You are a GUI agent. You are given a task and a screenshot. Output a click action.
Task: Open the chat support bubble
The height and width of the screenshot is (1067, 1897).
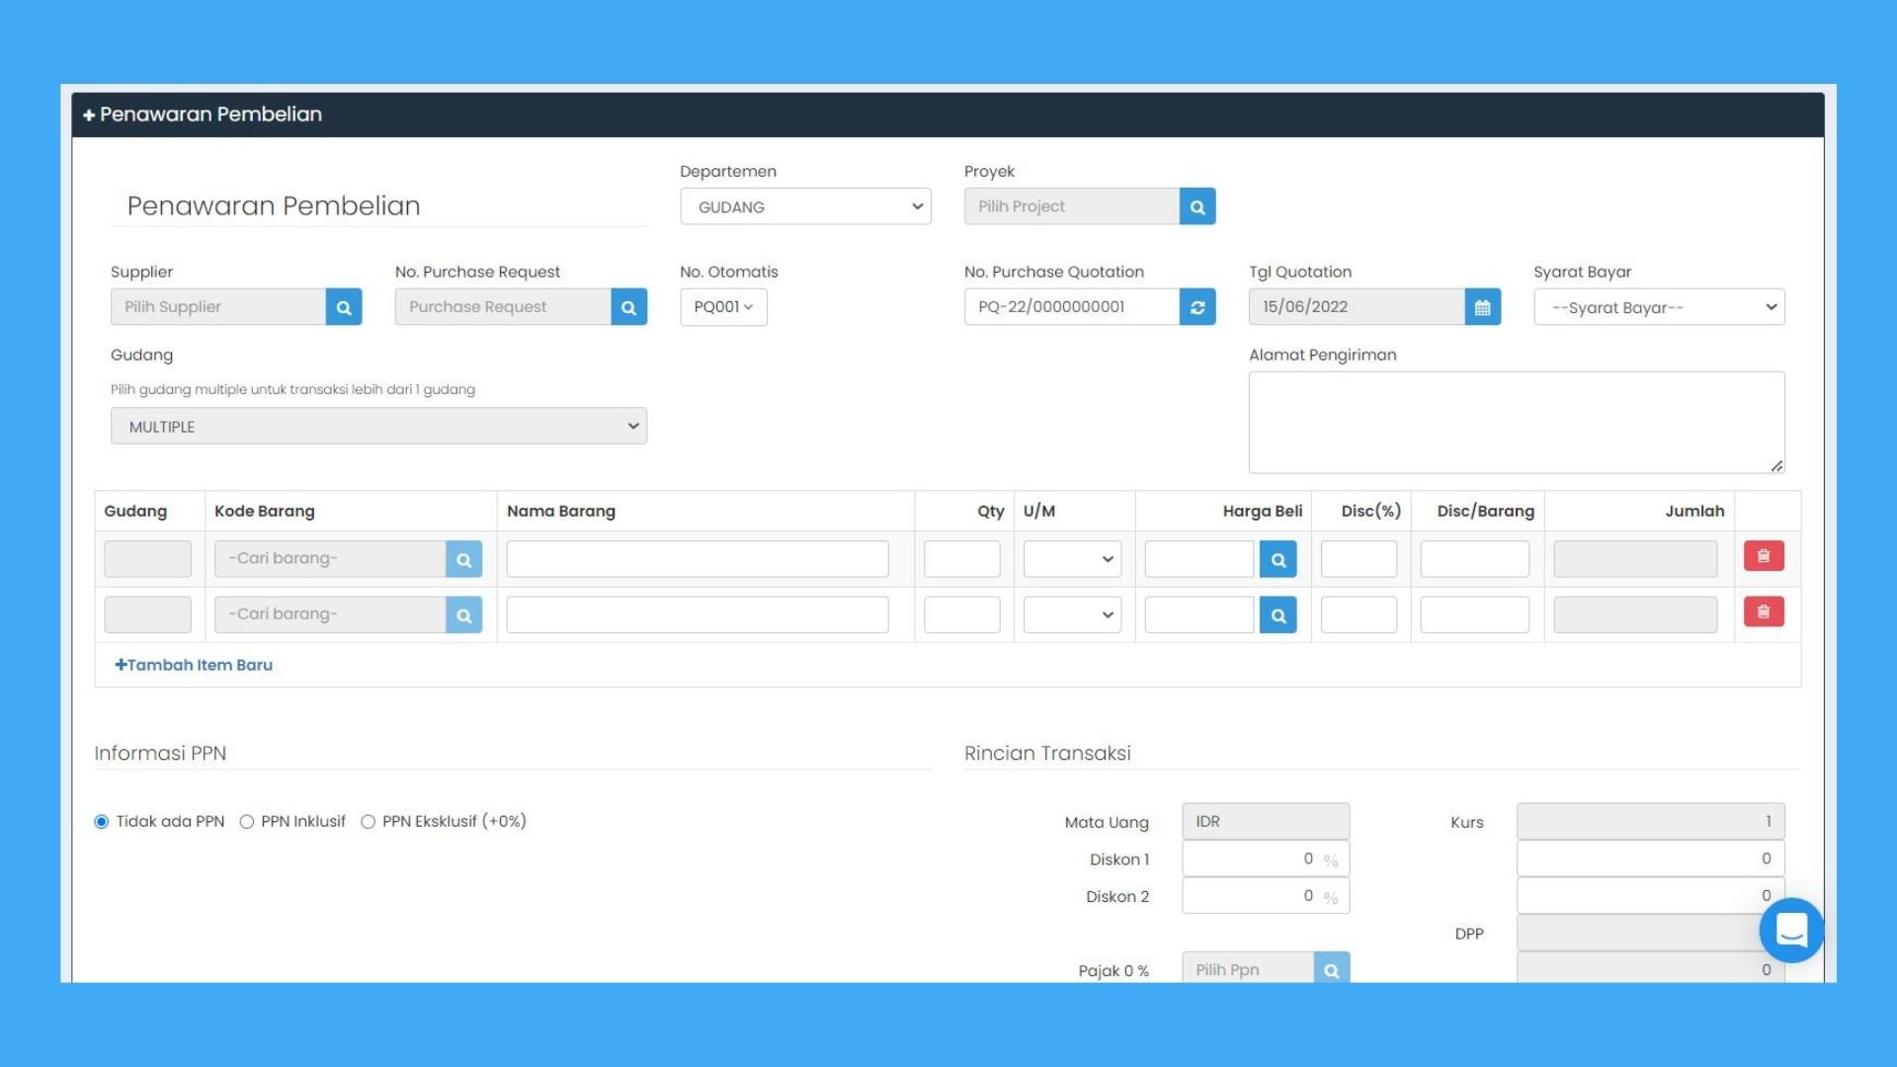[1791, 930]
